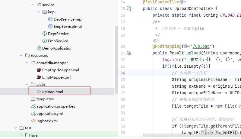Open the application.properties file
The width and height of the screenshot is (241, 139).
[x=55, y=106]
